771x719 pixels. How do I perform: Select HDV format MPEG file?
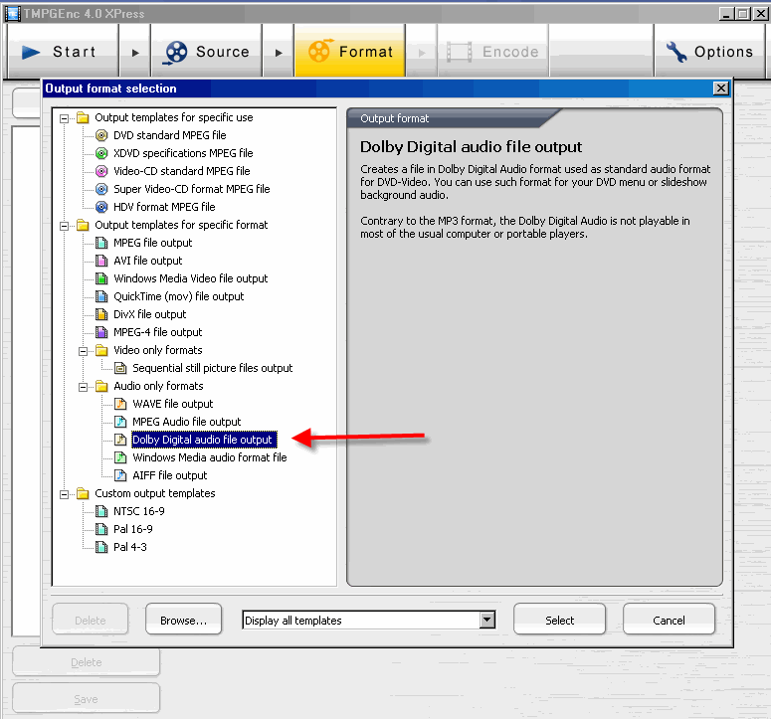click(x=164, y=207)
